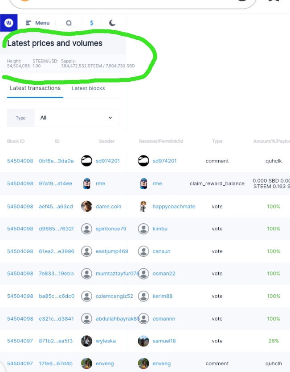
Task: Click abdullahbayrak85 avatar icon
Action: (87, 318)
